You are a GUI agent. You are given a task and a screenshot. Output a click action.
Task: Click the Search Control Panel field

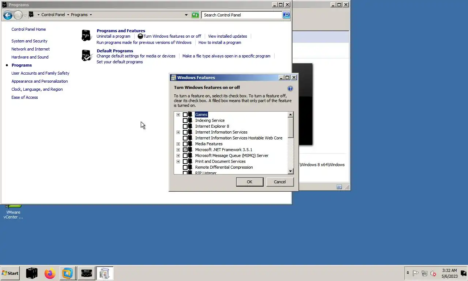click(x=242, y=15)
